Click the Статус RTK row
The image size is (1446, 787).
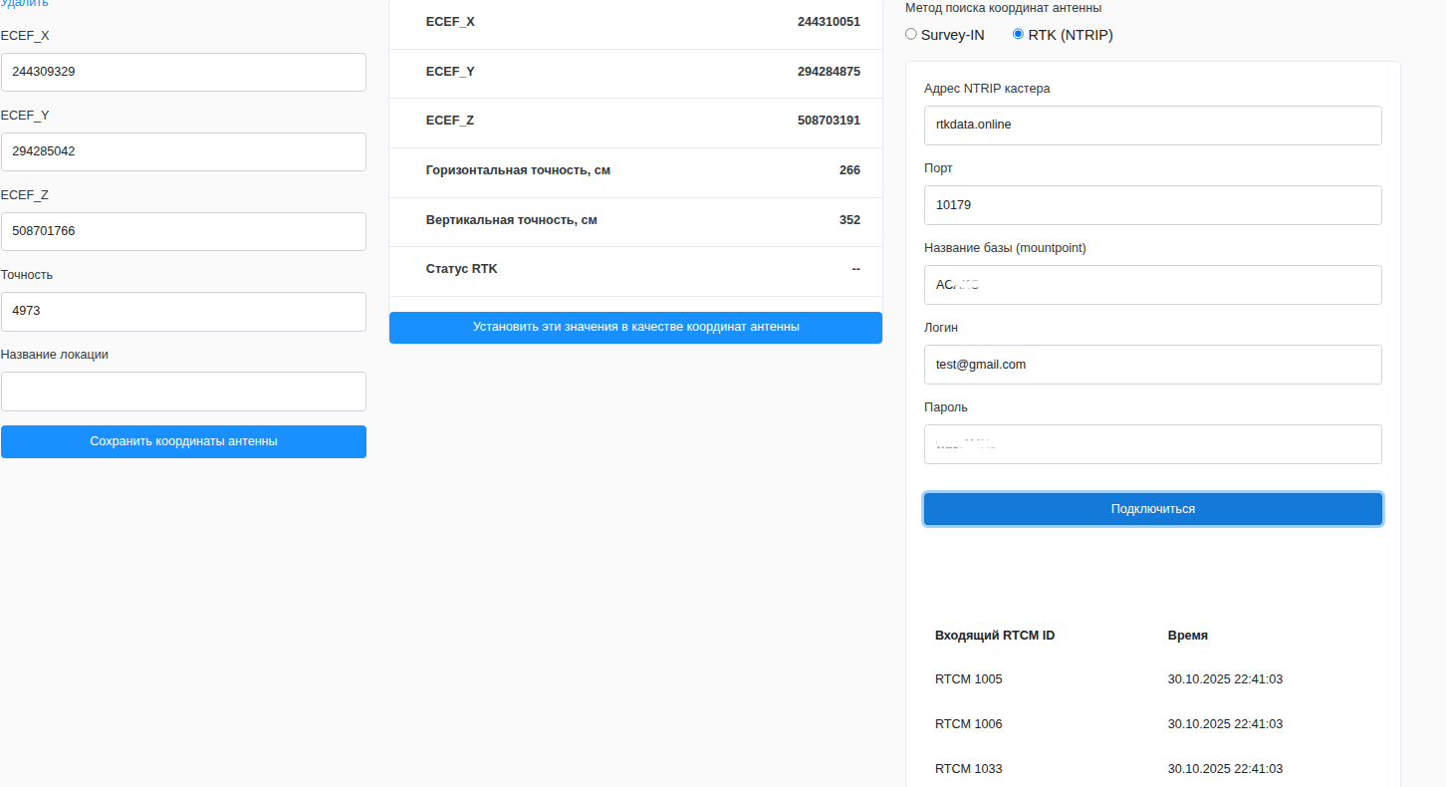point(635,269)
